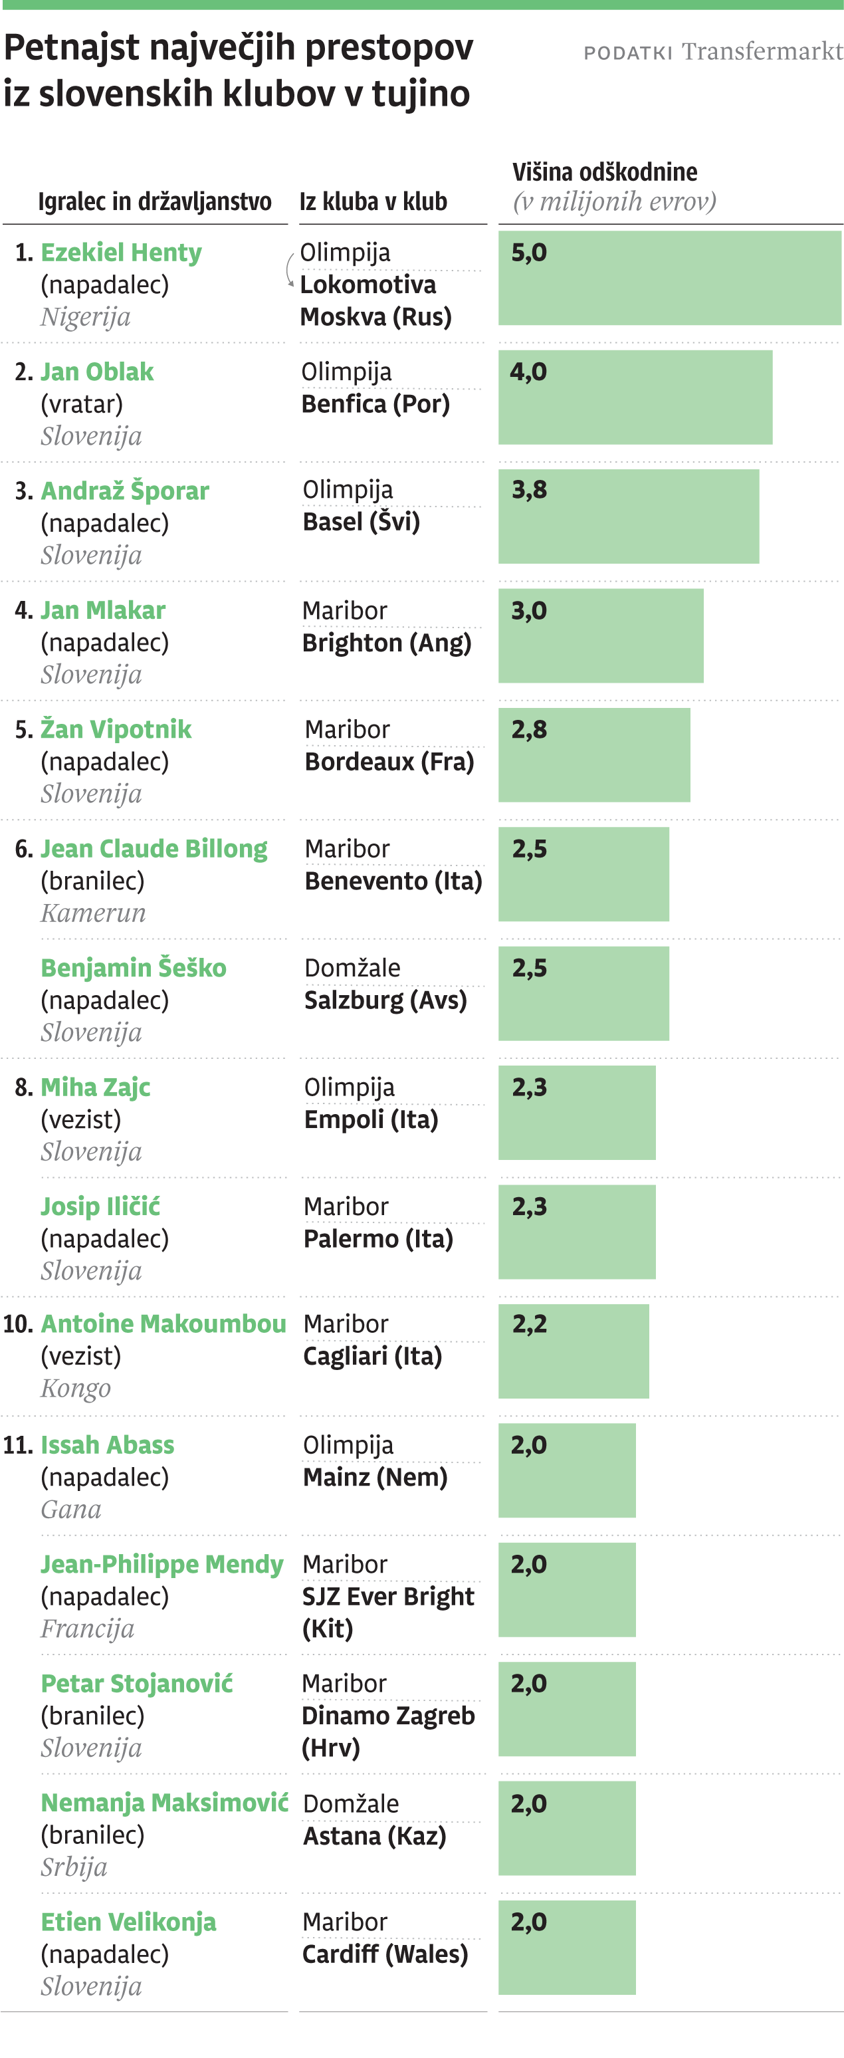Screen dimensions: 844x2058
Task: Click the Antoine Makoumbou player name
Action: [163, 1323]
